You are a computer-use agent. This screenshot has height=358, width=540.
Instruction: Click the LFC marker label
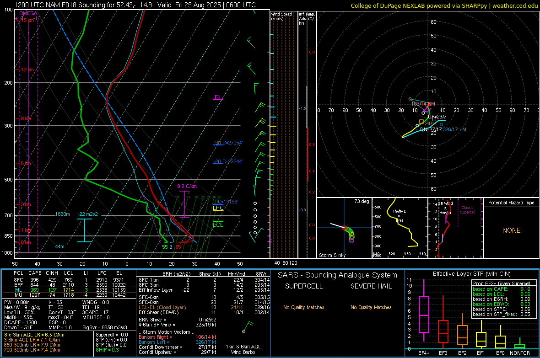[x=218, y=208]
